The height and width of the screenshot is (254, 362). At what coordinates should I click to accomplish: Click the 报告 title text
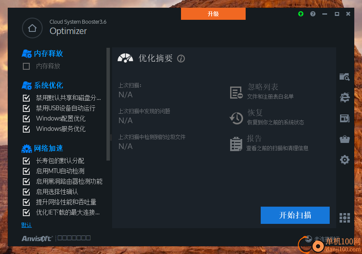pyautogui.click(x=254, y=139)
